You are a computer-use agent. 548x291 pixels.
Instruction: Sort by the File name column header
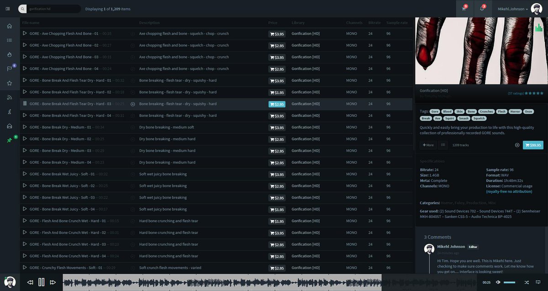(31, 22)
